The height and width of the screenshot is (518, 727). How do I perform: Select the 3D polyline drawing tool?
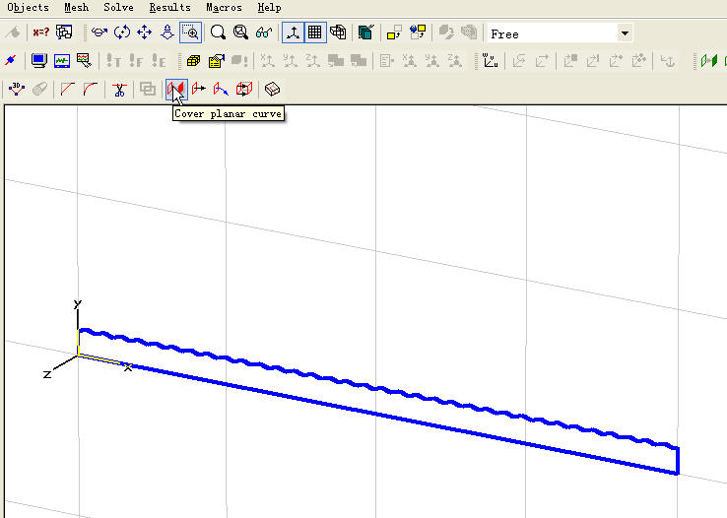pyautogui.click(x=17, y=89)
